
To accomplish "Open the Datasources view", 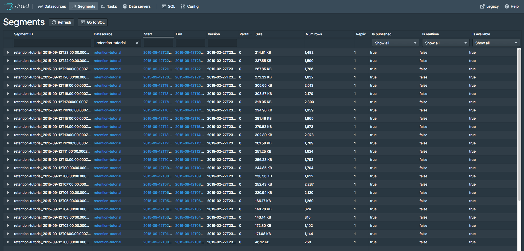I will 52,6.
